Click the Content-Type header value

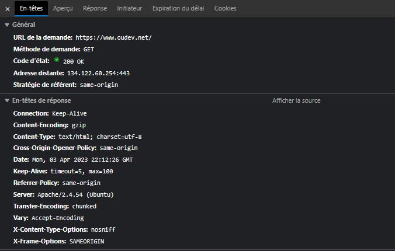tap(100, 137)
